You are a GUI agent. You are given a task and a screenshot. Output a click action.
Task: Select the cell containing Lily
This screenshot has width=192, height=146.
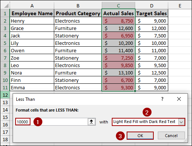(x=32, y=43)
